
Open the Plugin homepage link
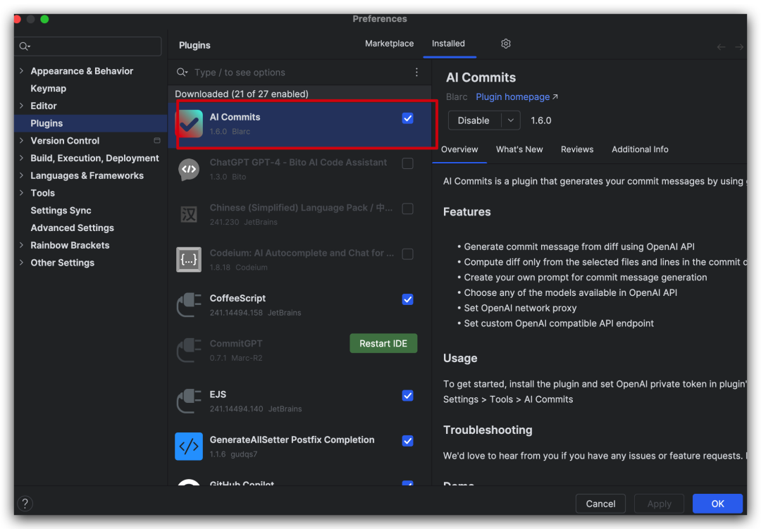(x=512, y=97)
